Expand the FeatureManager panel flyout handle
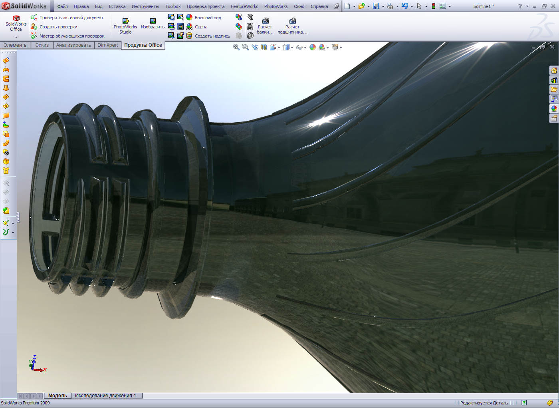 click(x=18, y=217)
